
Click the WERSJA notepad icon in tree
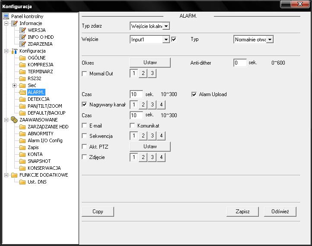click(23, 30)
